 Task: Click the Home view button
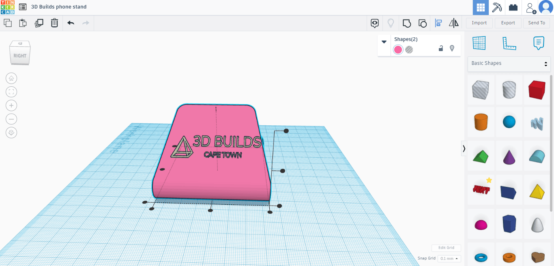[x=11, y=78]
